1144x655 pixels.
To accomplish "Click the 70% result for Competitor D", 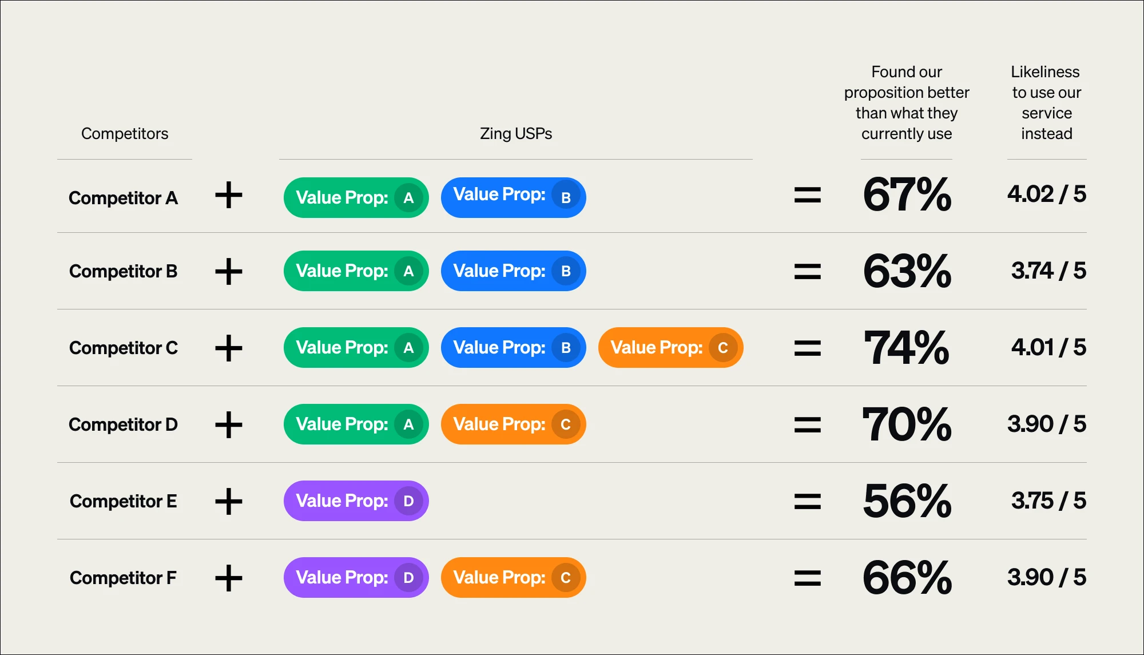I will click(907, 424).
